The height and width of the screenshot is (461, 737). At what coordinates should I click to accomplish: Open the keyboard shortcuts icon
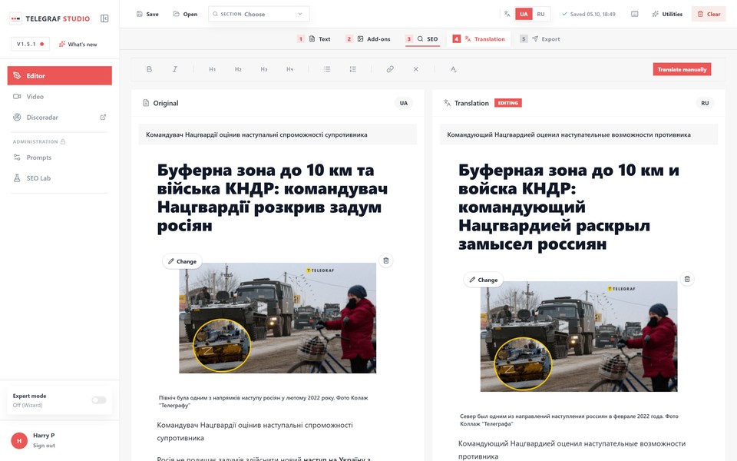pyautogui.click(x=635, y=14)
